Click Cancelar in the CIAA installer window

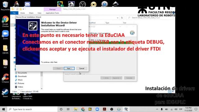[129, 78]
